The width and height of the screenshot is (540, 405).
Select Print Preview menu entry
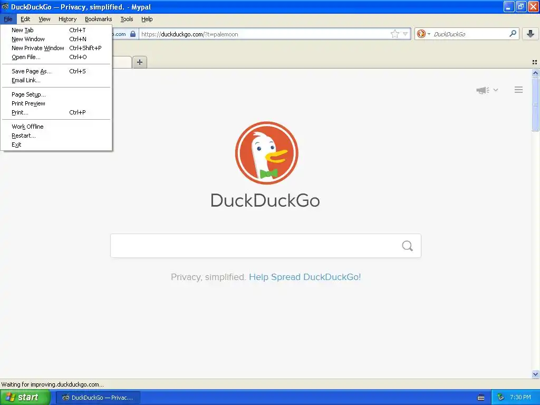pos(56,104)
